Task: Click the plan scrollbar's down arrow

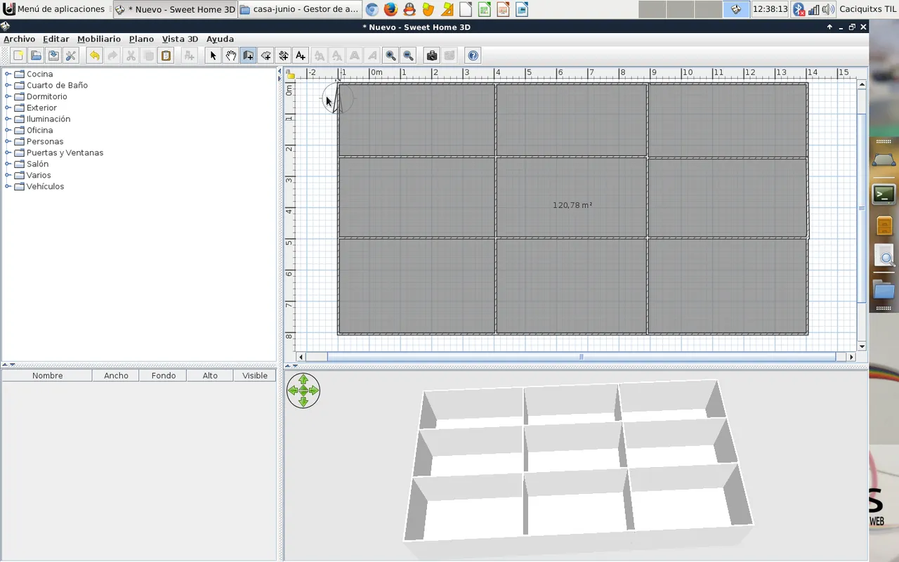Action: pyautogui.click(x=862, y=346)
